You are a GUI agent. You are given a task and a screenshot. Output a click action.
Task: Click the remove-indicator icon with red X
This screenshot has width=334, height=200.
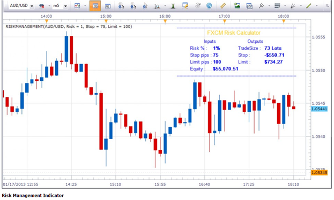[x=42, y=6]
